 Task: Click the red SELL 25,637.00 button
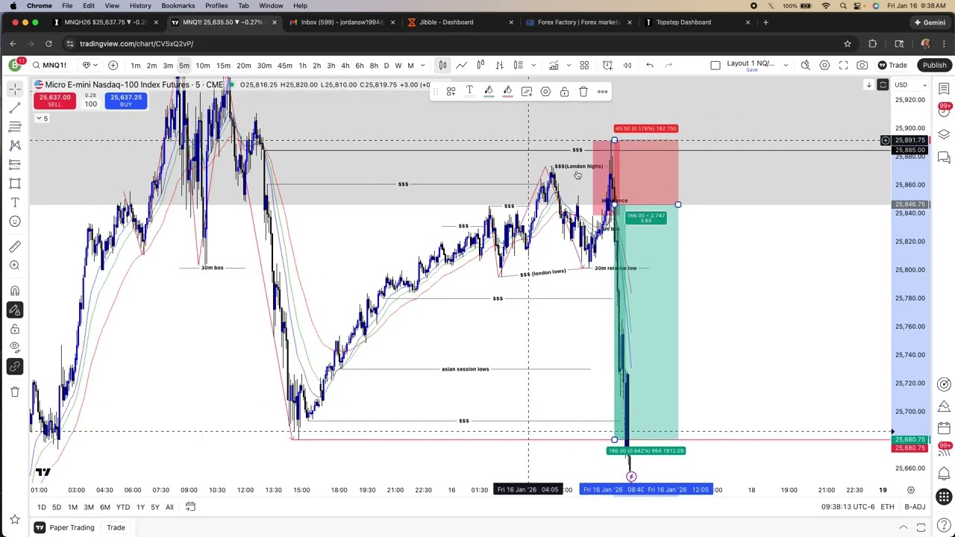pos(54,101)
